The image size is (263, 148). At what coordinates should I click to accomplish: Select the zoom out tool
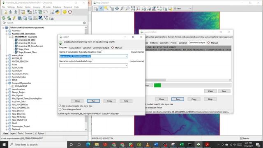click(128, 9)
